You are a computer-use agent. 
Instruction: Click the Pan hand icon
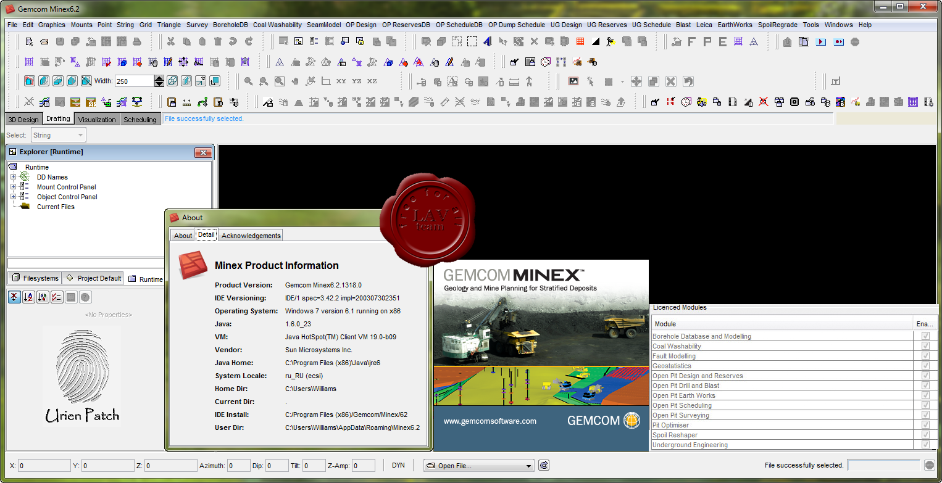tap(295, 81)
